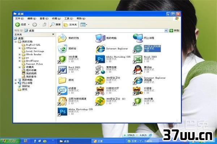Viewport: 217px width, 144px height.
Task: Select the Word 2003 shortcut
Action: tap(62, 70)
